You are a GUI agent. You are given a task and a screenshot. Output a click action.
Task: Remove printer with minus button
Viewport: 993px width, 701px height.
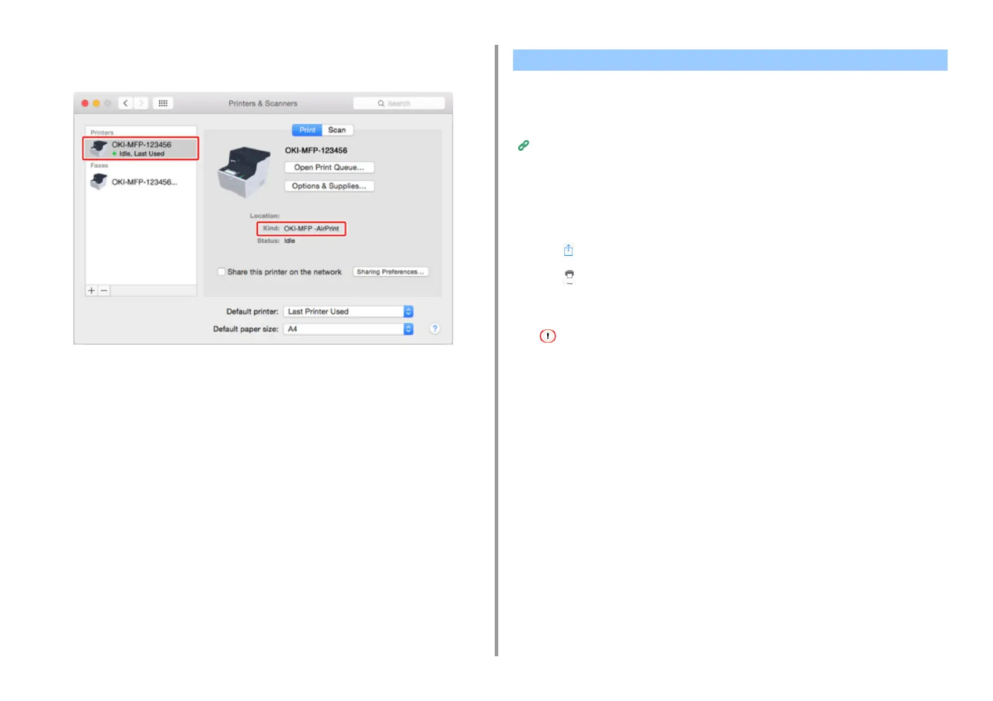point(104,290)
